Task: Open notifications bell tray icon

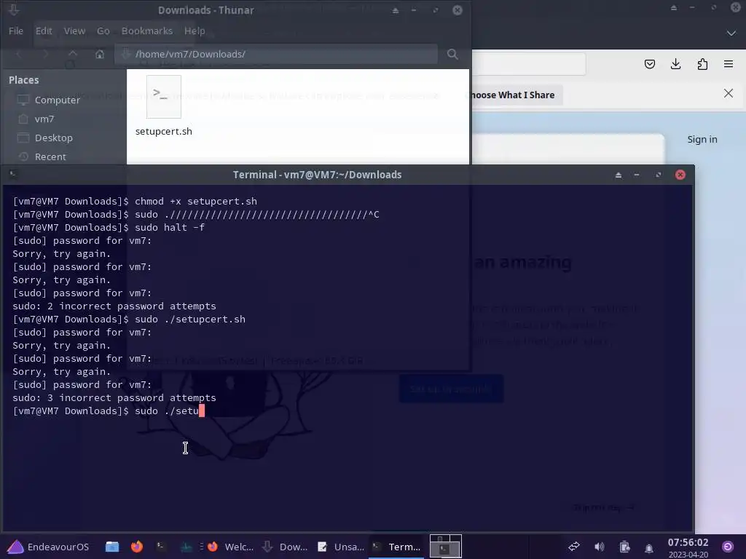Action: 649,548
